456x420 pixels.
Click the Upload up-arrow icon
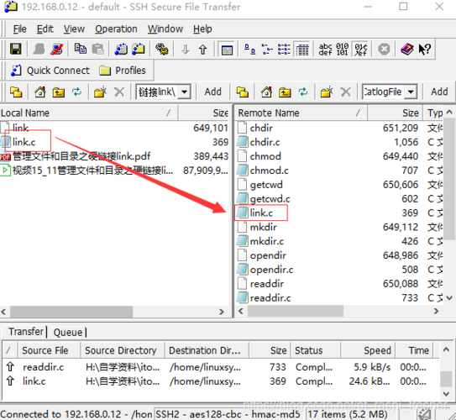[202, 50]
